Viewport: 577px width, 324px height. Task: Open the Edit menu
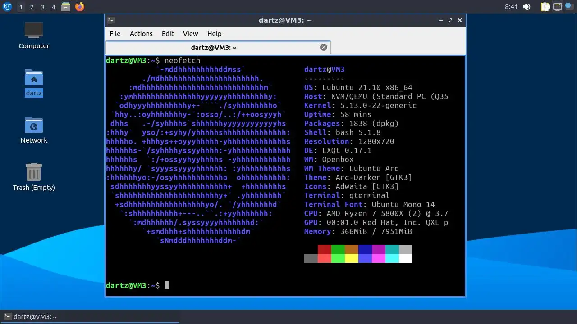(x=168, y=34)
